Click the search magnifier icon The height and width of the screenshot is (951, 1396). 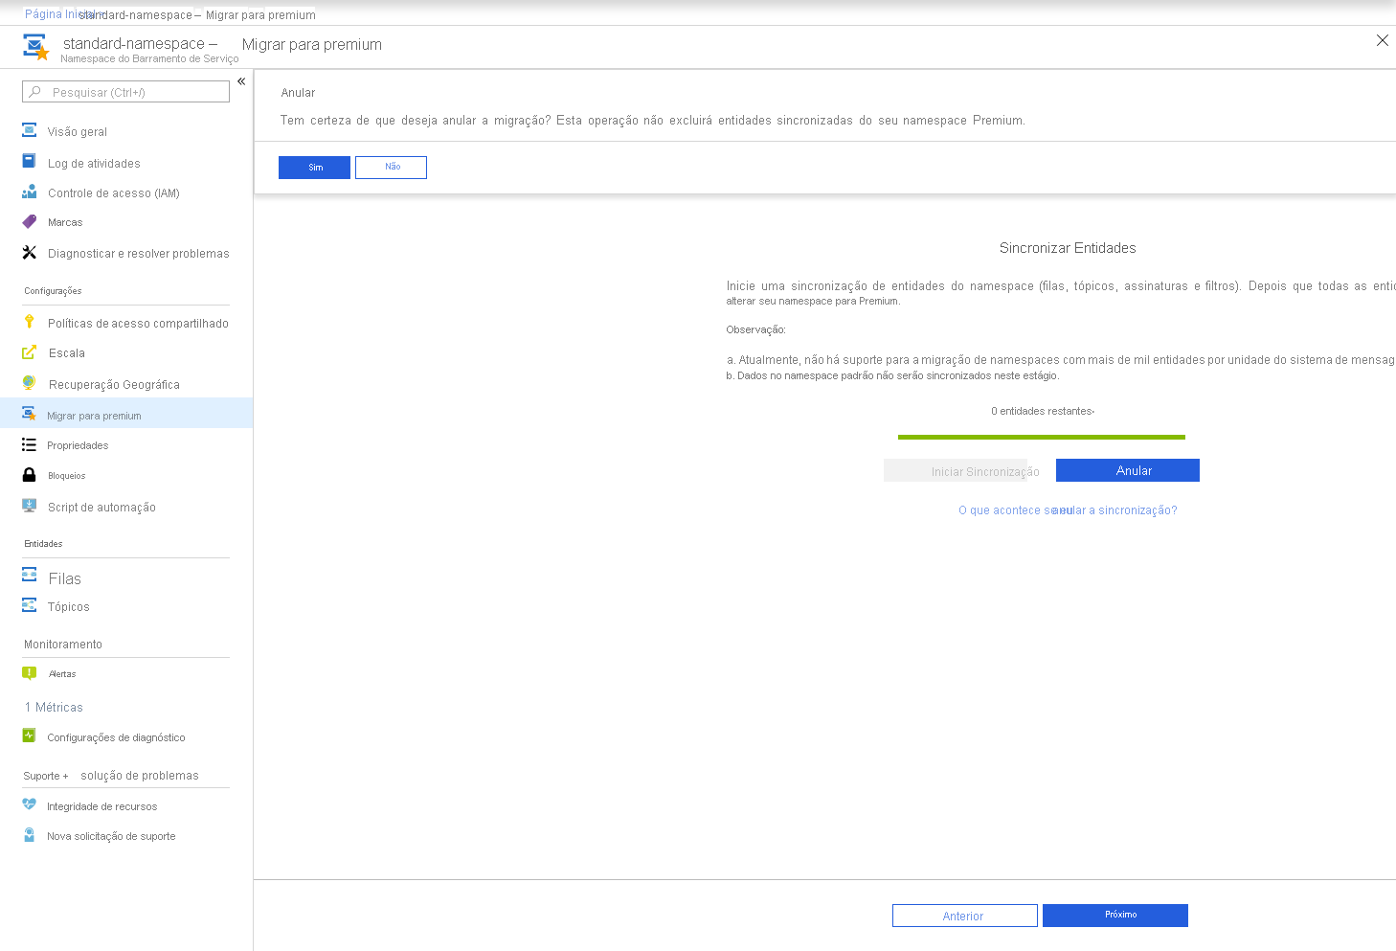click(x=35, y=92)
